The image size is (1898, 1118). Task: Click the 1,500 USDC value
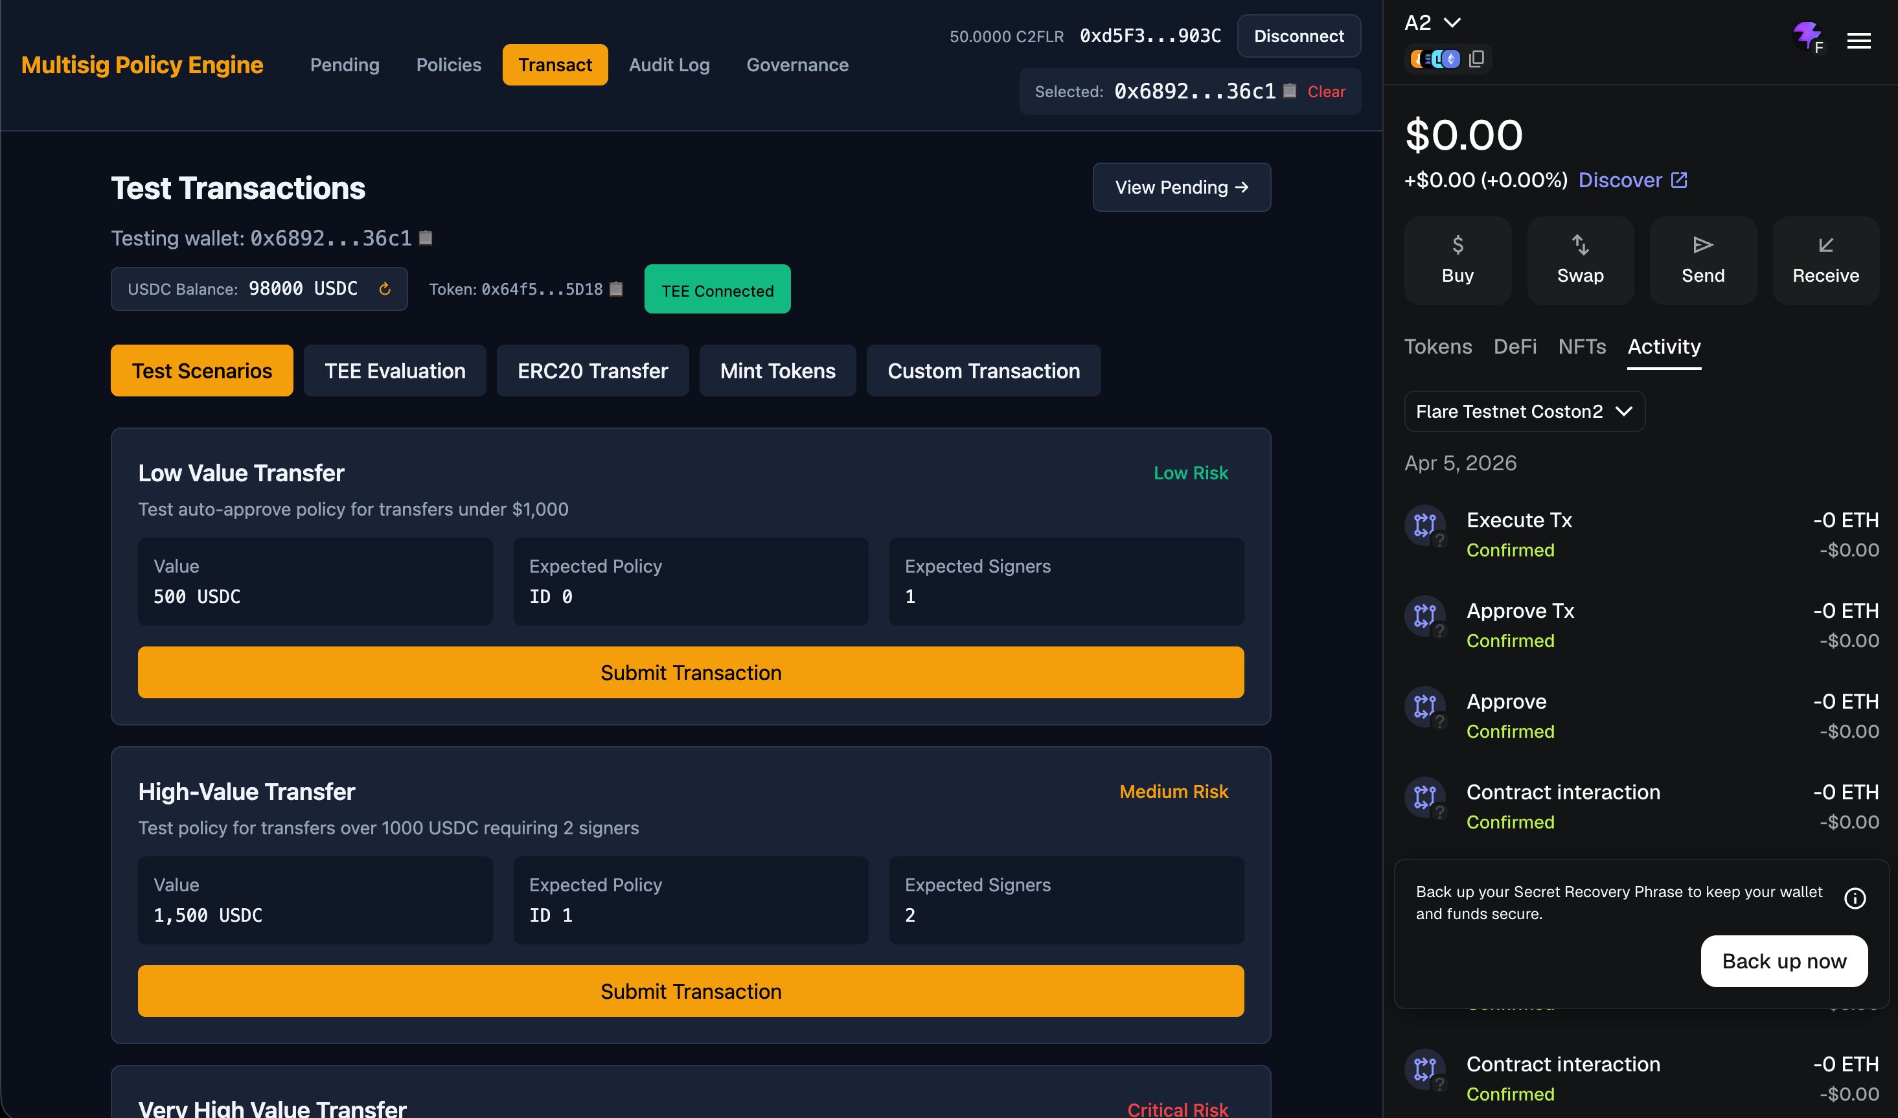(208, 915)
